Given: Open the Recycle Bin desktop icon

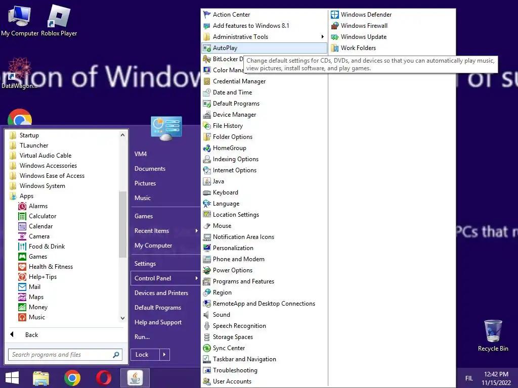Looking at the screenshot, I should pos(493,335).
